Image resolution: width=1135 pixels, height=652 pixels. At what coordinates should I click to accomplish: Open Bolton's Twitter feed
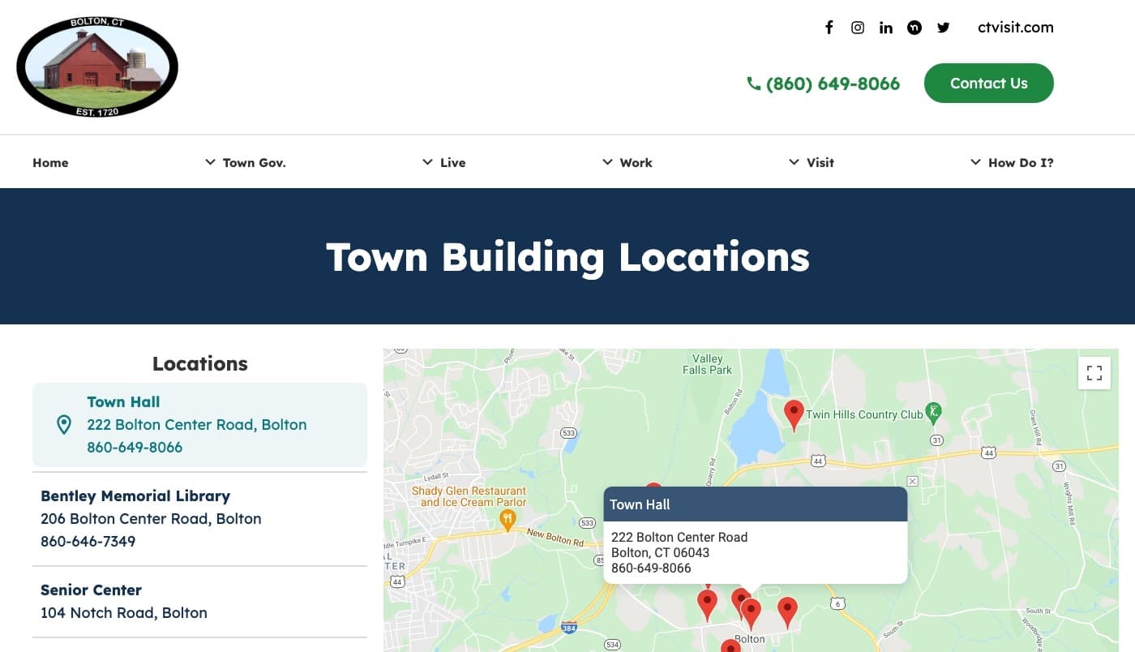tap(943, 27)
